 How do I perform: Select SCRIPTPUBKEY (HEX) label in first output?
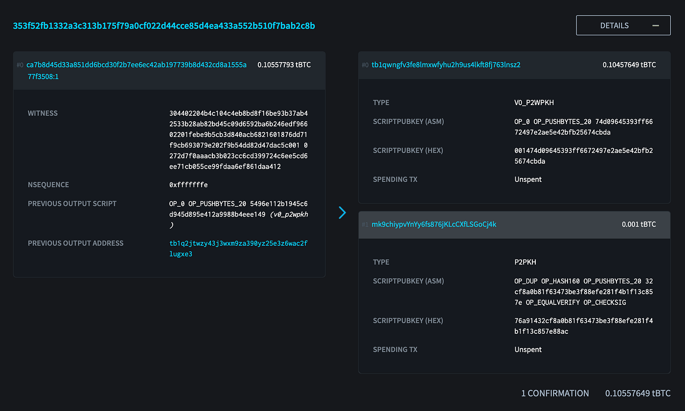coord(408,150)
